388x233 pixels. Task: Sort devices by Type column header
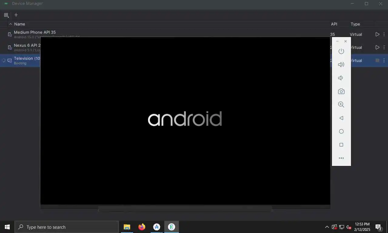pyautogui.click(x=355, y=24)
